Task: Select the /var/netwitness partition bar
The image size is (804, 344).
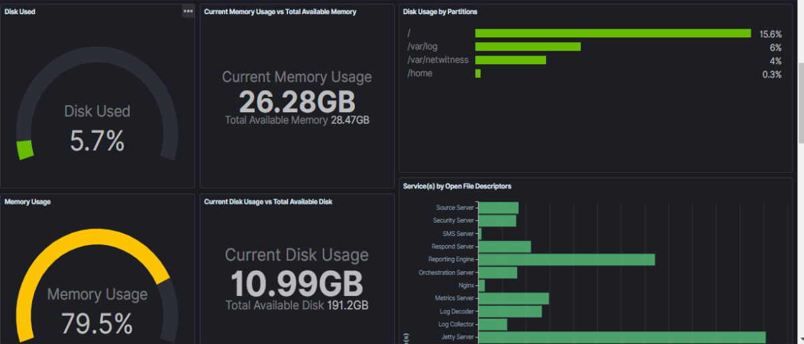Action: tap(510, 60)
